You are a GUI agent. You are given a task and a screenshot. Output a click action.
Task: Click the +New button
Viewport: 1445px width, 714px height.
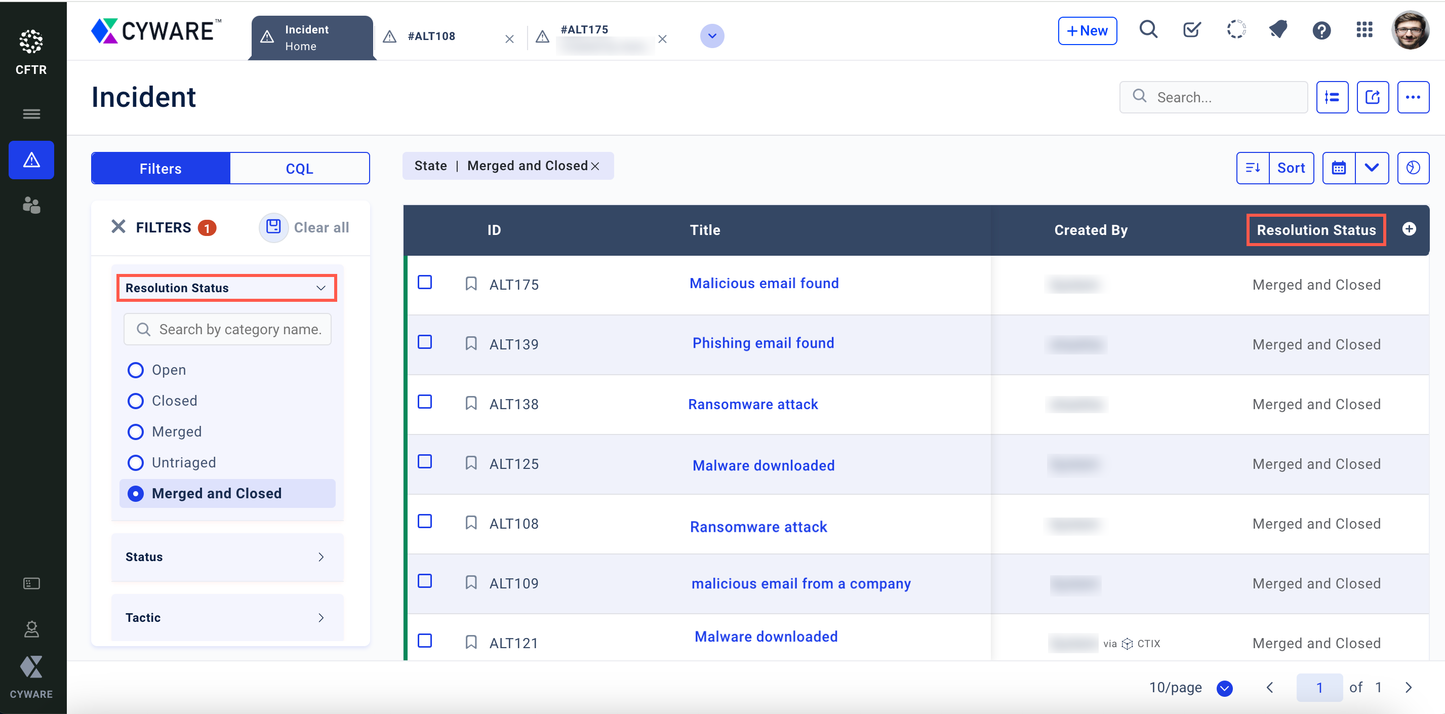(x=1087, y=30)
